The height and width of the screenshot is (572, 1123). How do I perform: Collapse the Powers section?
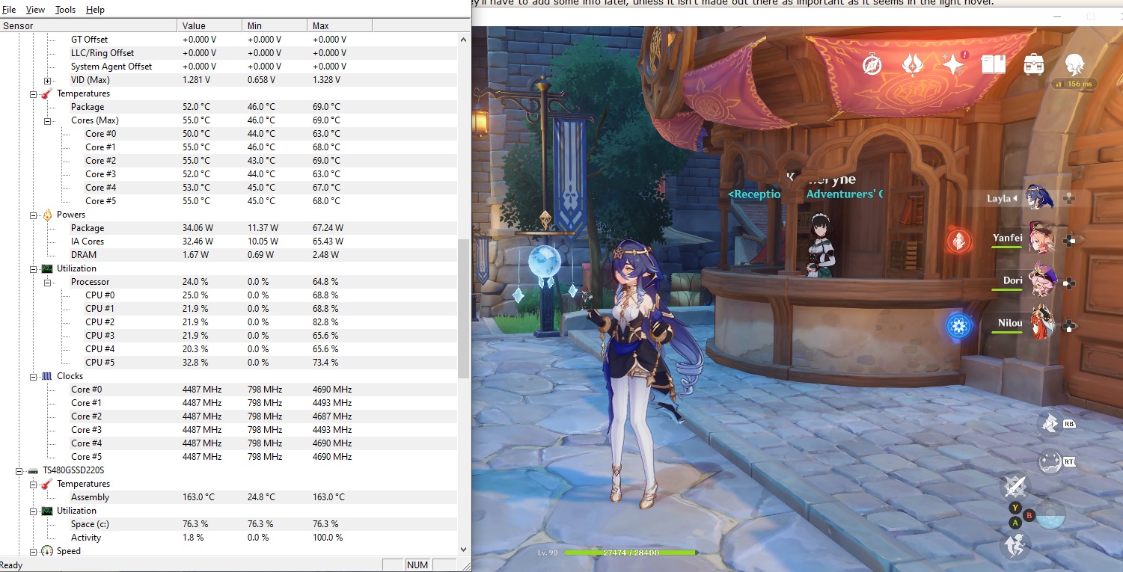point(34,215)
